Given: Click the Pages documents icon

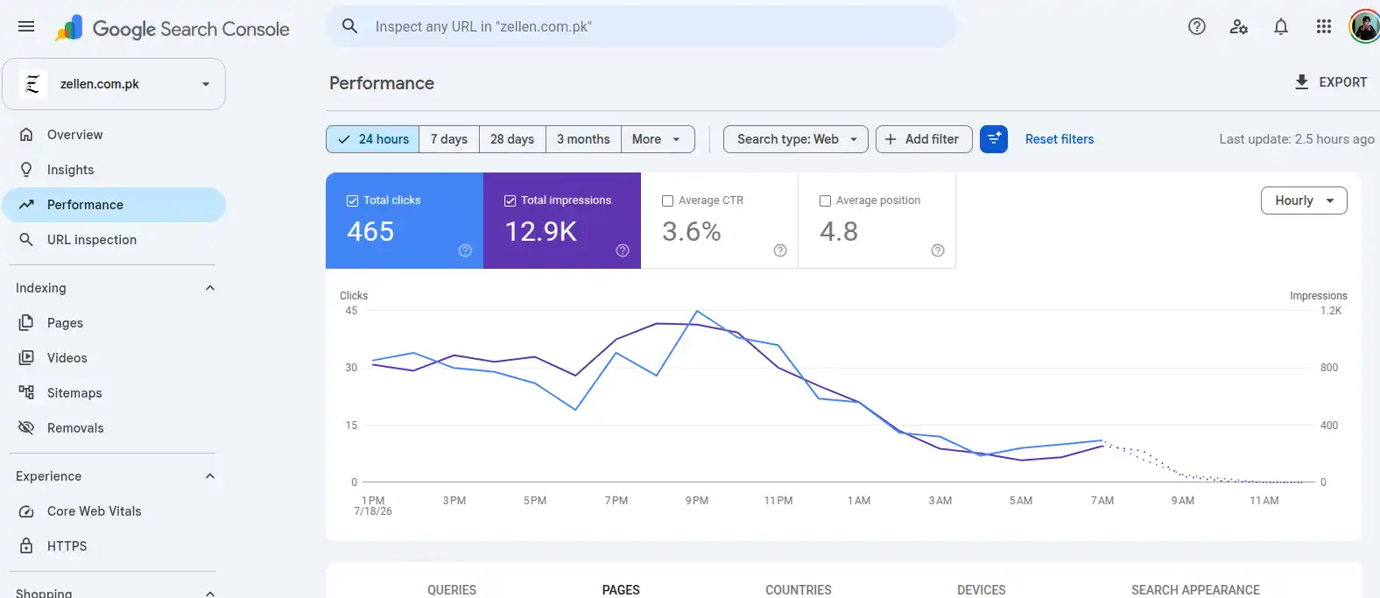Looking at the screenshot, I should tap(26, 323).
